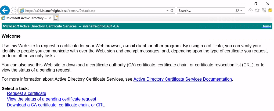The height and width of the screenshot is (111, 274).
Task: Close the Microsoft Active Directory tab
Action: [x=50, y=18]
